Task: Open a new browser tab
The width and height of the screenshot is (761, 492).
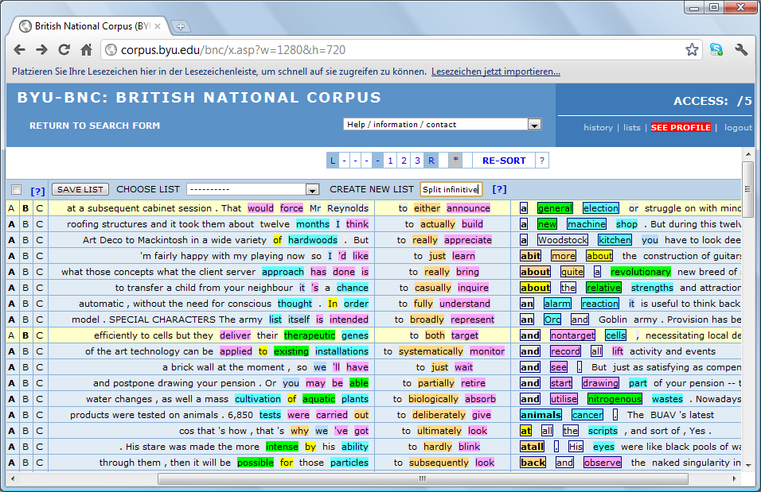Action: [181, 26]
